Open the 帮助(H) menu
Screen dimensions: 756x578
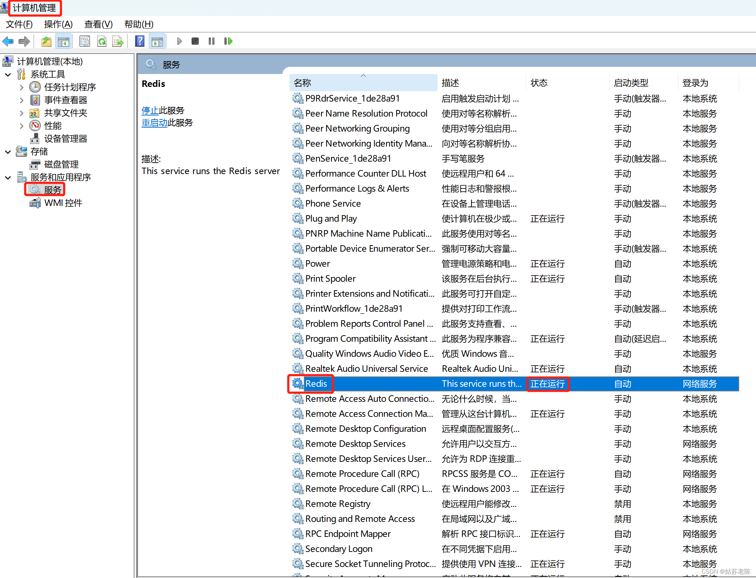pyautogui.click(x=139, y=24)
